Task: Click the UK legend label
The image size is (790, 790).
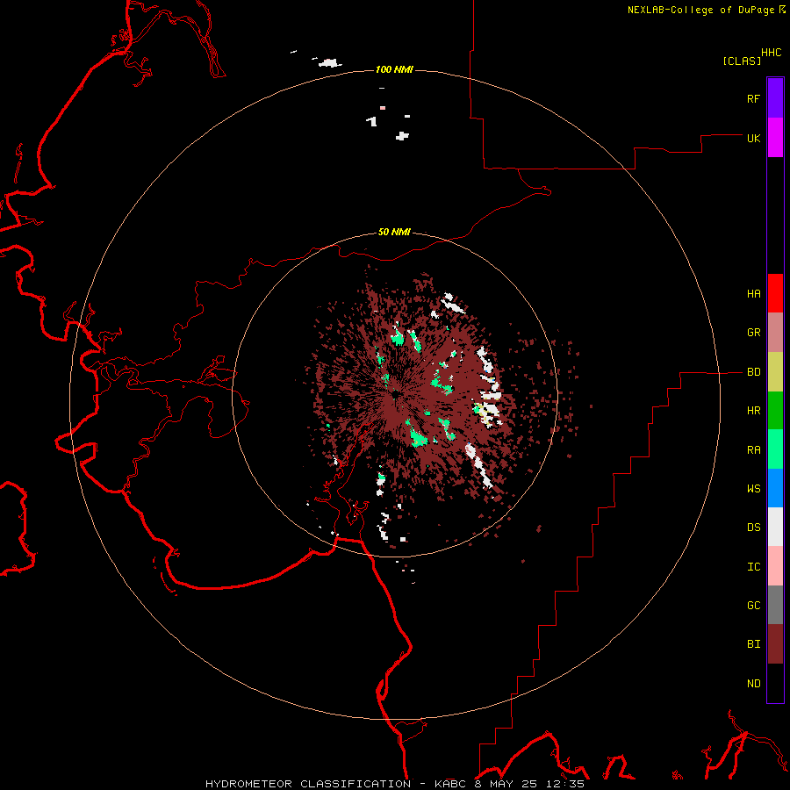Action: point(753,138)
